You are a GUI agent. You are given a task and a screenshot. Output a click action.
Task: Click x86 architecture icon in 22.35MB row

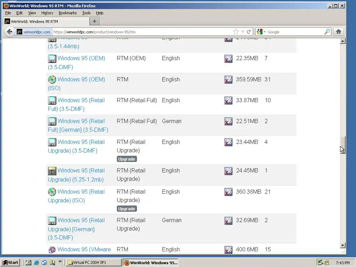tap(228, 58)
